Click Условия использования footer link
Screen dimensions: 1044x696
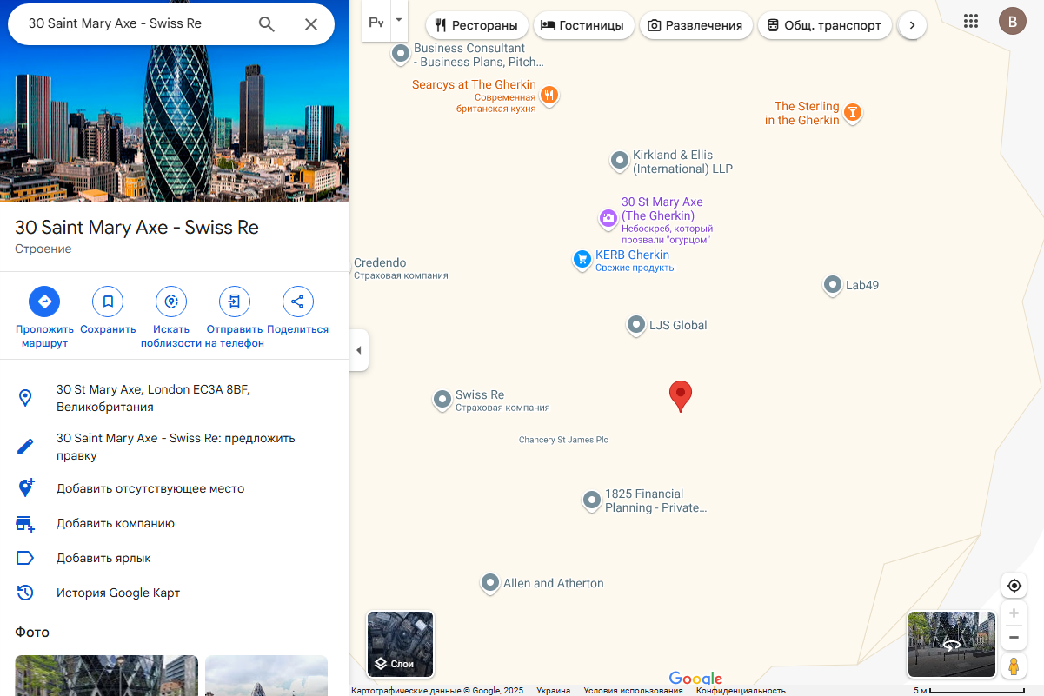pyautogui.click(x=633, y=691)
